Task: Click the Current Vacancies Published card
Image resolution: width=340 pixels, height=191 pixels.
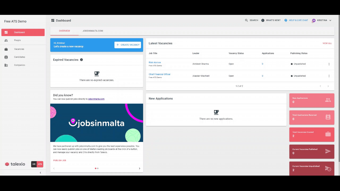Action: (x=312, y=151)
